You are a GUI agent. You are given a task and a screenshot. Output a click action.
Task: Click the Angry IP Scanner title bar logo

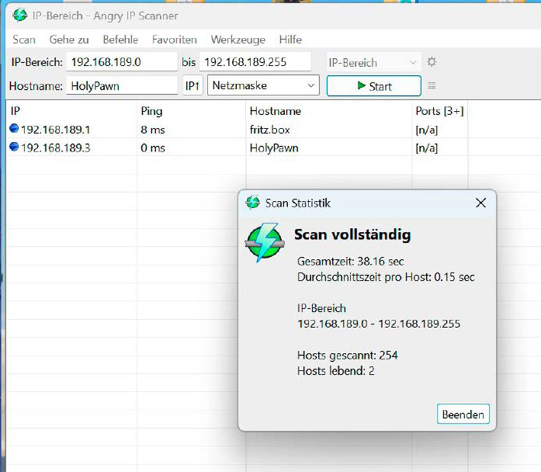pos(19,15)
